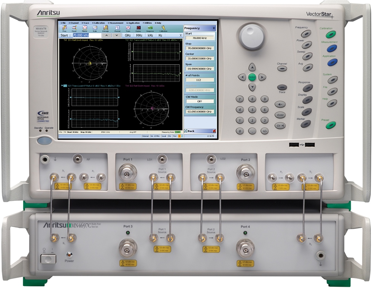Screen dimensions: 372x288
Task: Open the Calibration menu
Action: (98, 23)
